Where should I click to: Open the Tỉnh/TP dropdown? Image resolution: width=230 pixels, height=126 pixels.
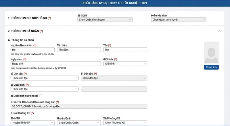(32, 123)
